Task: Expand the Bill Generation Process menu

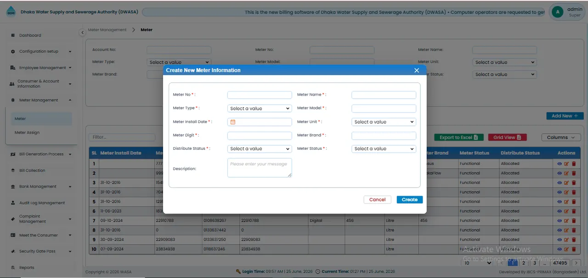Action: (x=41, y=154)
